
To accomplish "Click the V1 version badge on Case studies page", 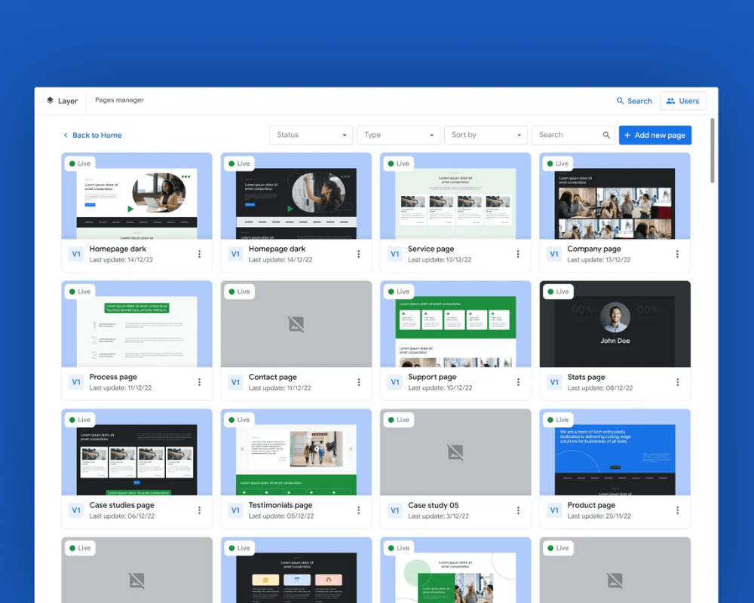I will pyautogui.click(x=76, y=510).
